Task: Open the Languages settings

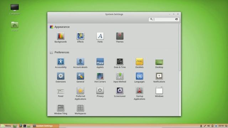Action: (139, 78)
